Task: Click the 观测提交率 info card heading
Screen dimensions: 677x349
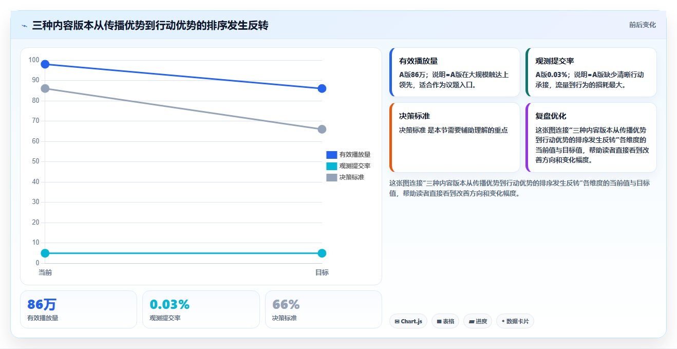Action: coord(554,61)
